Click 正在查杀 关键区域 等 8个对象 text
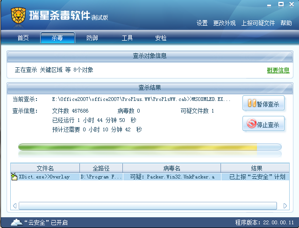299x228 pixels. pyautogui.click(x=54, y=70)
